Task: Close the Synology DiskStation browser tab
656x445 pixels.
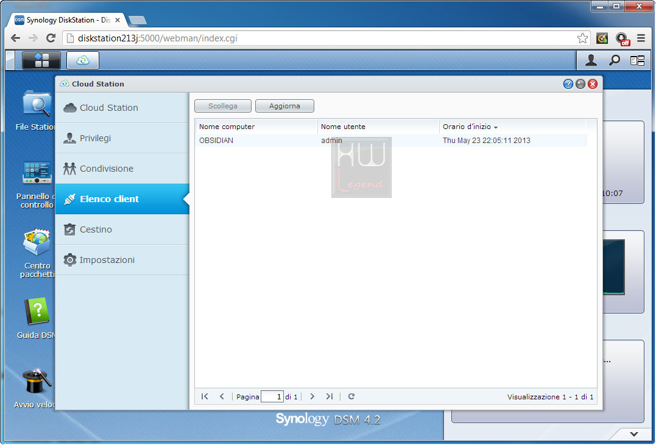Action: (x=118, y=20)
